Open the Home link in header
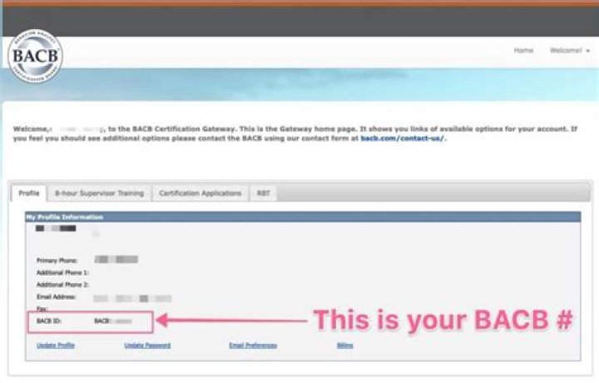Viewport: 599px width, 383px height. pyautogui.click(x=523, y=51)
